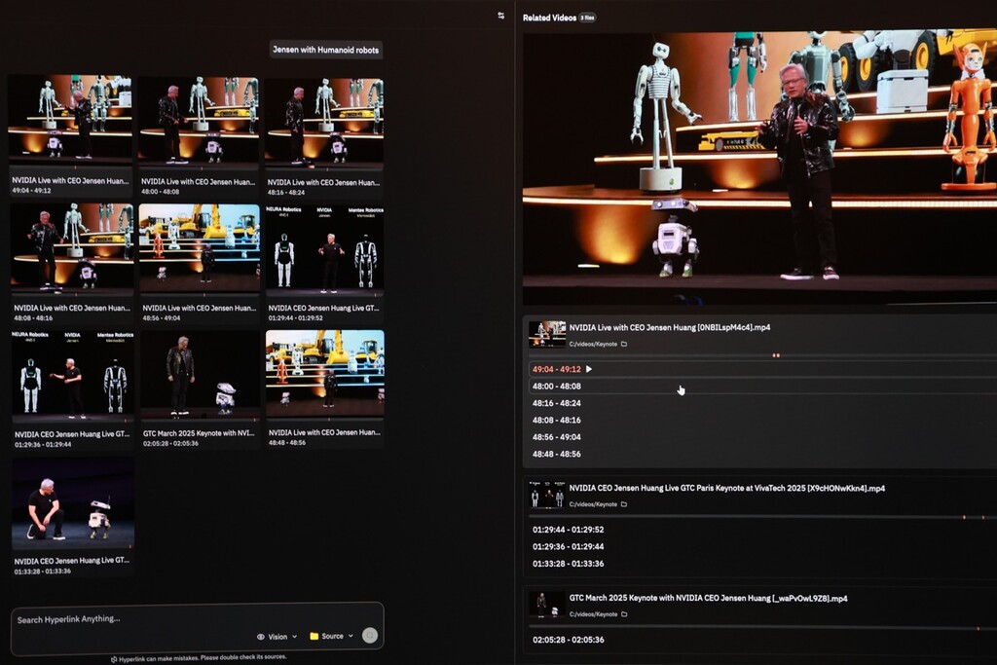Play the 49:04 - 49:12 clip with the play icon
Screen dimensions: 997x665
589,369
